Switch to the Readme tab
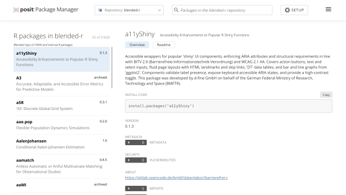This screenshot has height=195, width=346. [164, 44]
